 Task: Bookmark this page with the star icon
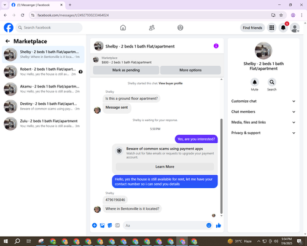281,15
